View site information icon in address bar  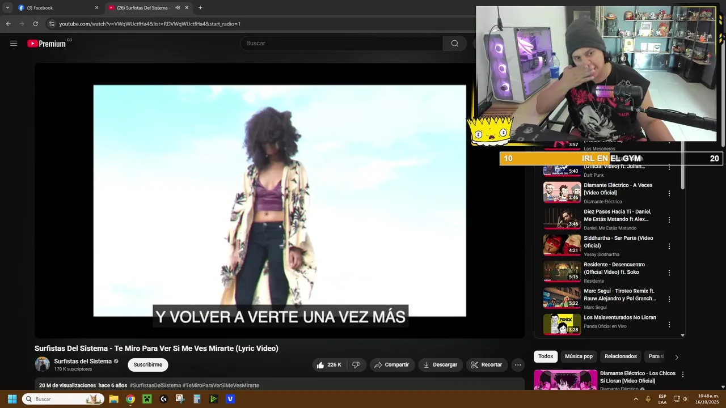(x=52, y=24)
